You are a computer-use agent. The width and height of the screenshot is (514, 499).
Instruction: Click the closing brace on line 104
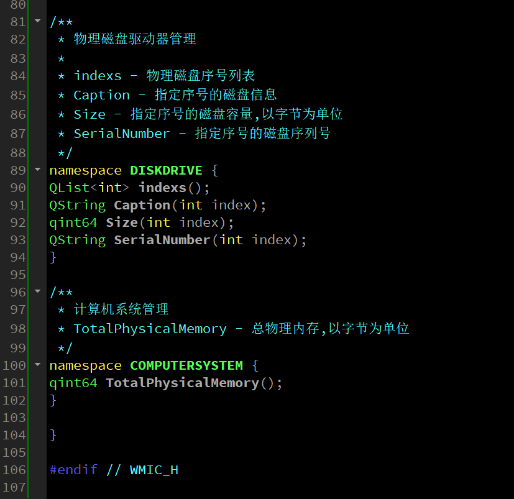(53, 436)
